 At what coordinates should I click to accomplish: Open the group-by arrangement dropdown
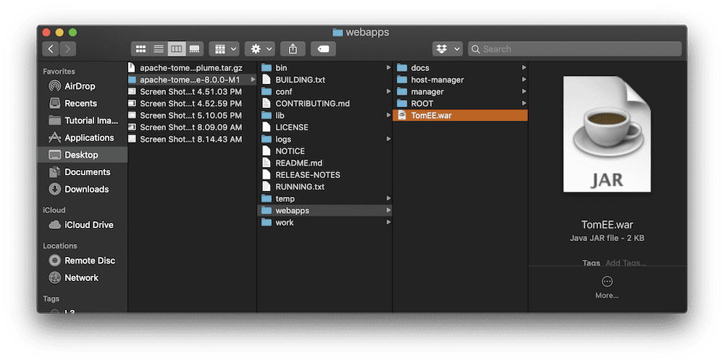[224, 49]
